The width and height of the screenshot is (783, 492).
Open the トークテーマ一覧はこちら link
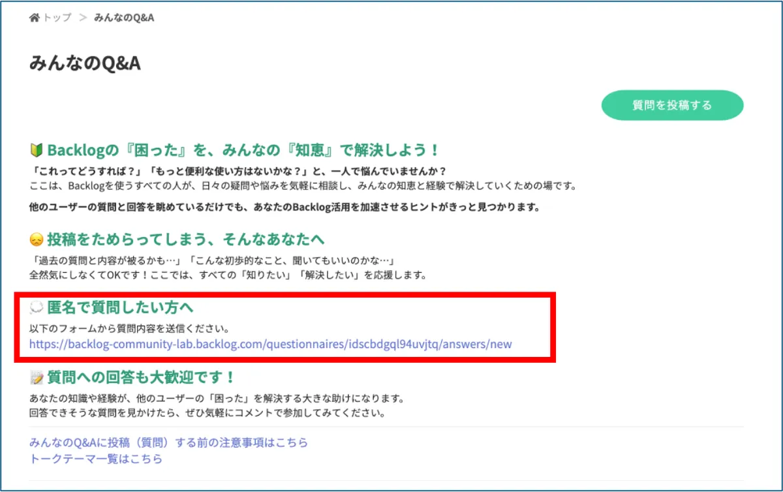(x=96, y=459)
